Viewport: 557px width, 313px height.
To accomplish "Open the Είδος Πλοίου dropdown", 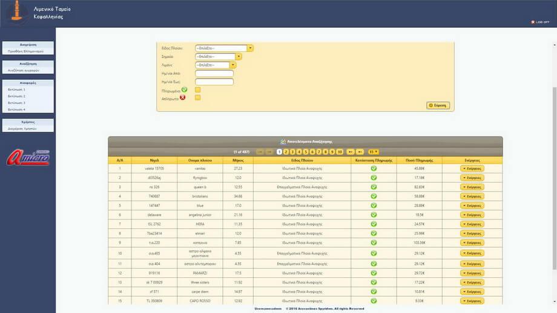I will pyautogui.click(x=250, y=48).
